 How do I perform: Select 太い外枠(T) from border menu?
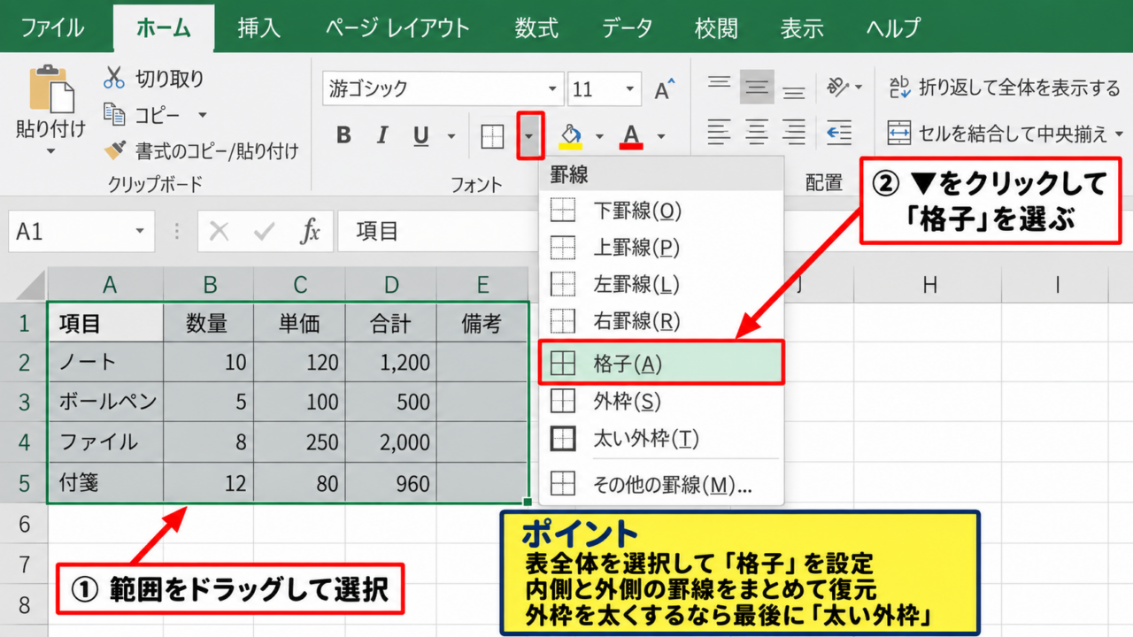pos(661,439)
